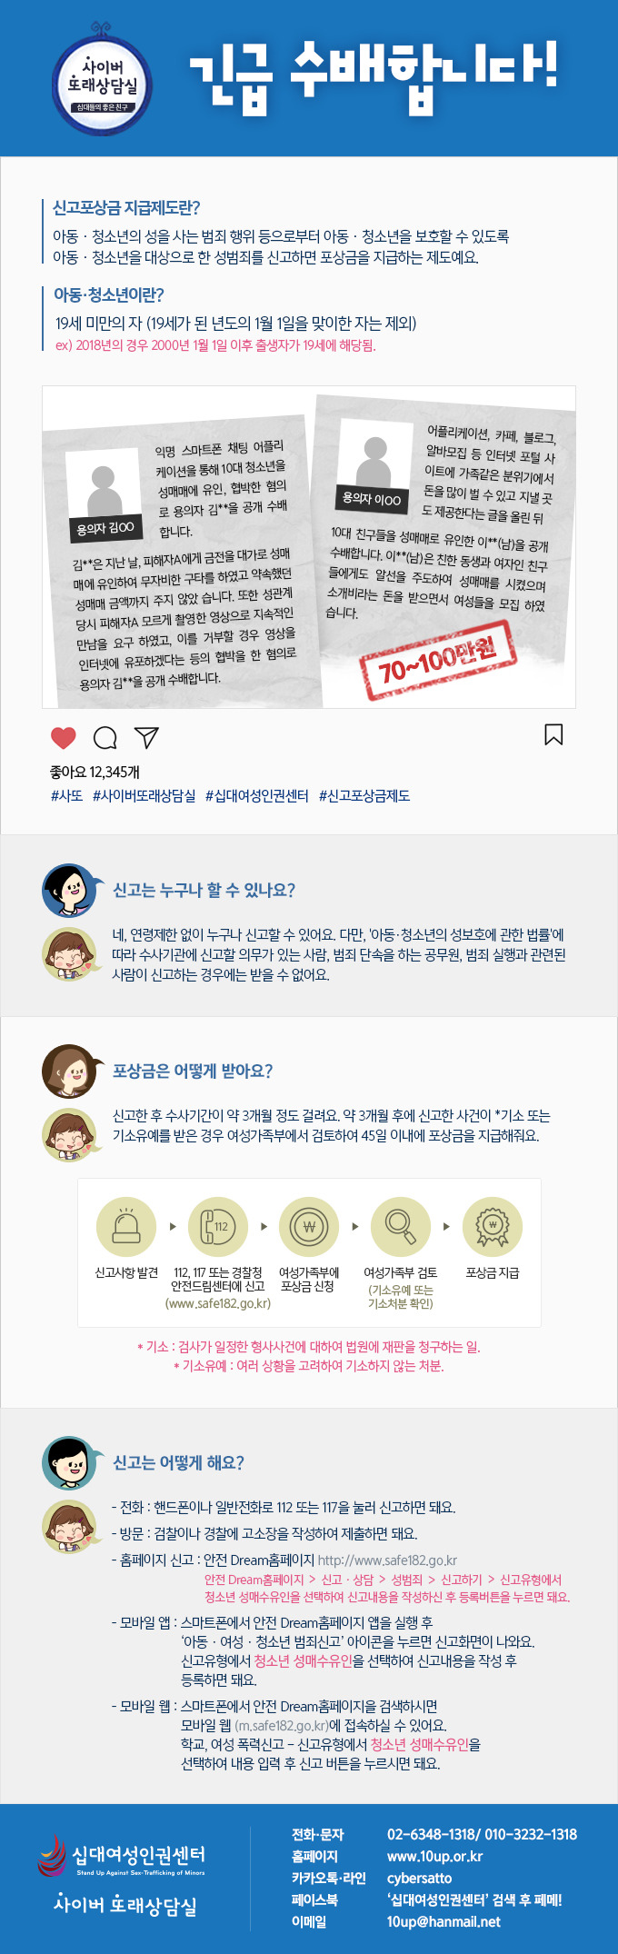Screen dimensions: 618x1954
Task: Click the 용의자 김OO suspect profile picture
Action: 105,495
